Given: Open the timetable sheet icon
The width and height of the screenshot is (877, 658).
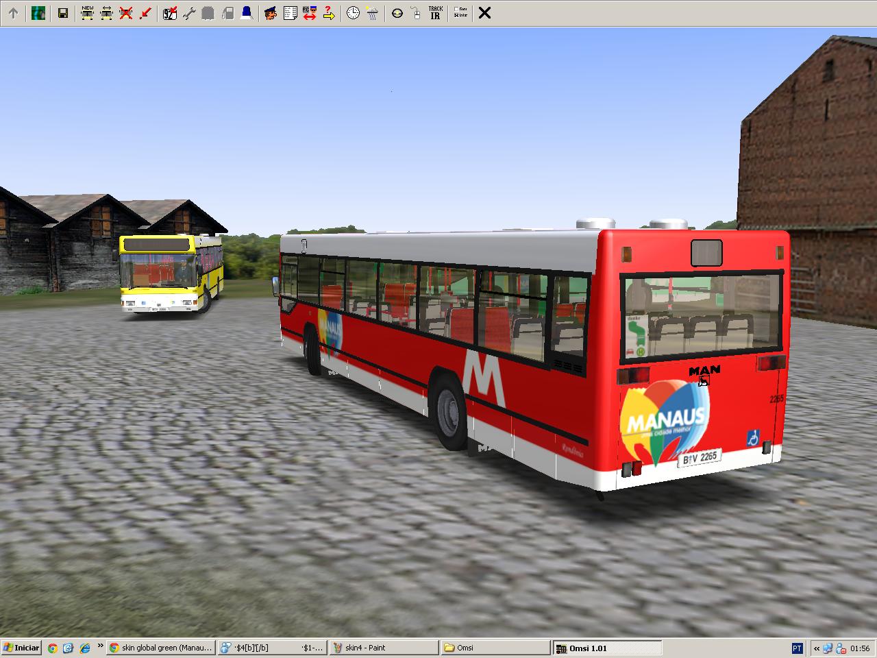Looking at the screenshot, I should coord(290,12).
